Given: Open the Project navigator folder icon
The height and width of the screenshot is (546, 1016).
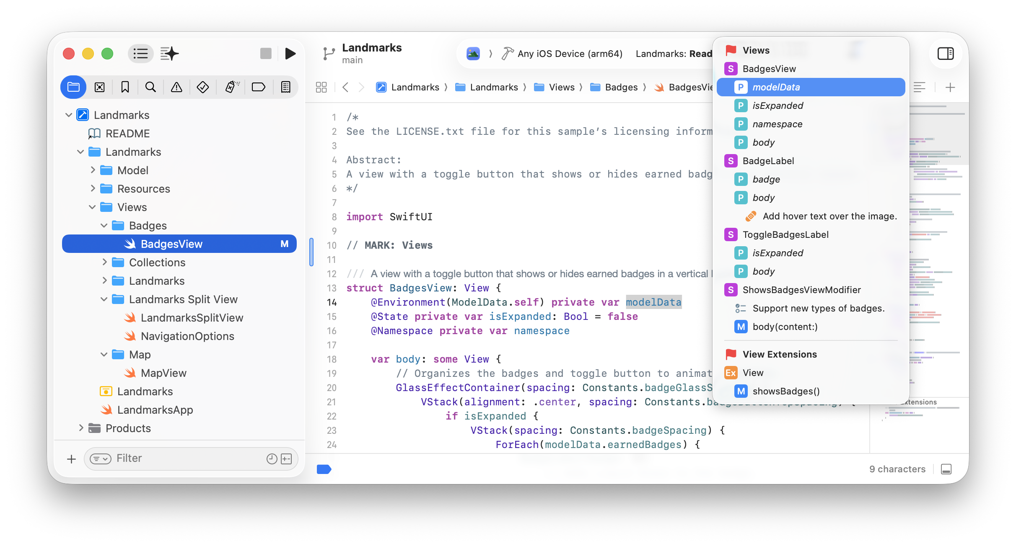Looking at the screenshot, I should coord(74,87).
